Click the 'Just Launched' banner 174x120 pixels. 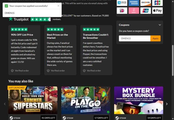point(17,88)
